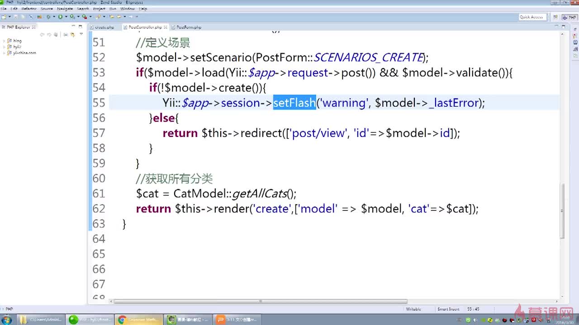Open the Navigate menu

[65, 9]
